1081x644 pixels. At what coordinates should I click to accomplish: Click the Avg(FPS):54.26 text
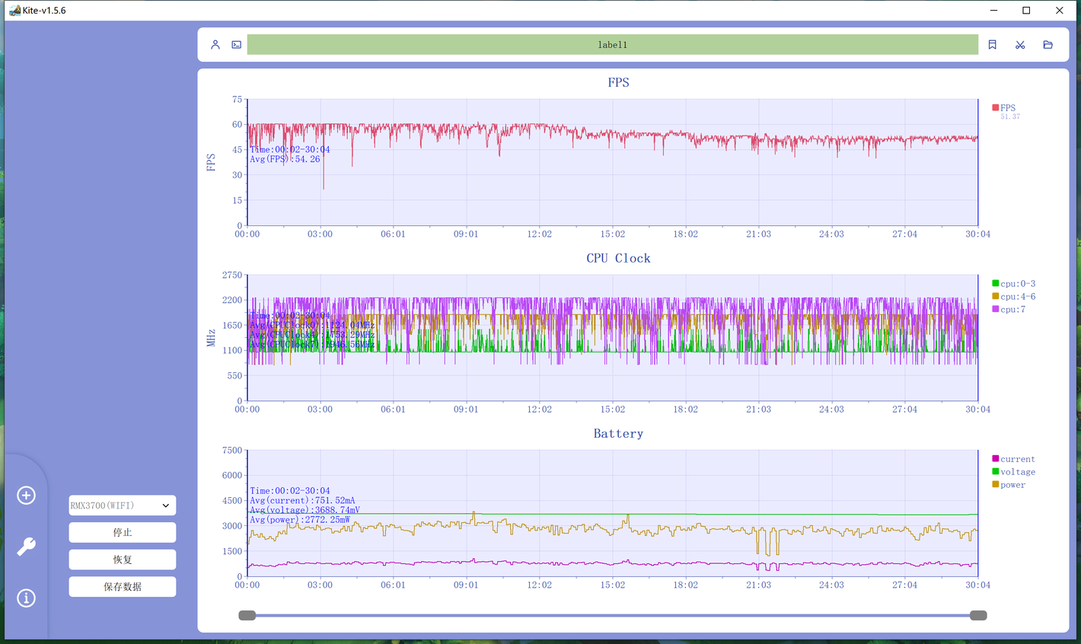click(x=285, y=159)
